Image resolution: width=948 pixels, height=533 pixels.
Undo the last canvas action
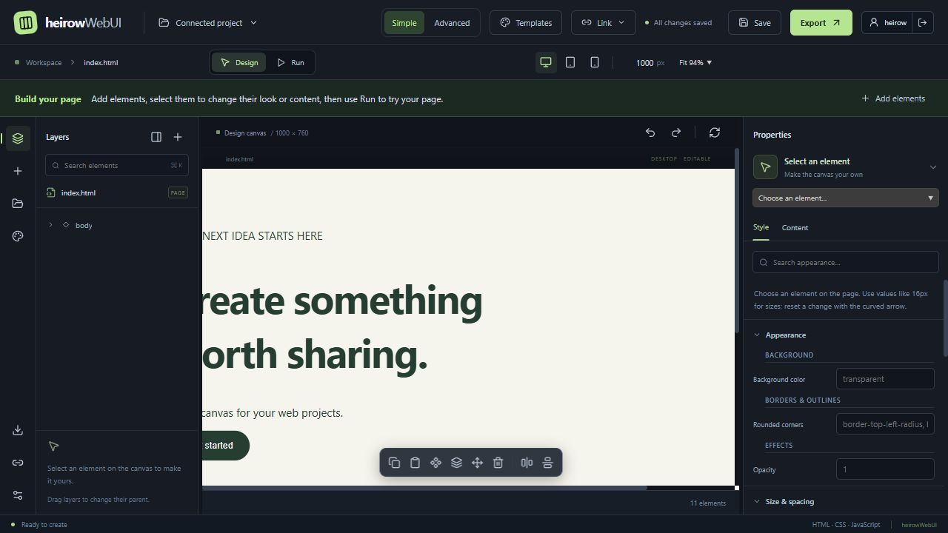pos(650,133)
